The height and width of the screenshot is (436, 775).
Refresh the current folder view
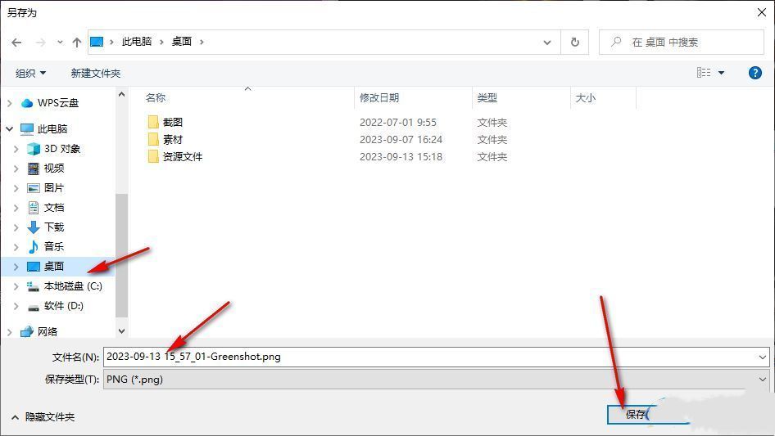click(575, 43)
